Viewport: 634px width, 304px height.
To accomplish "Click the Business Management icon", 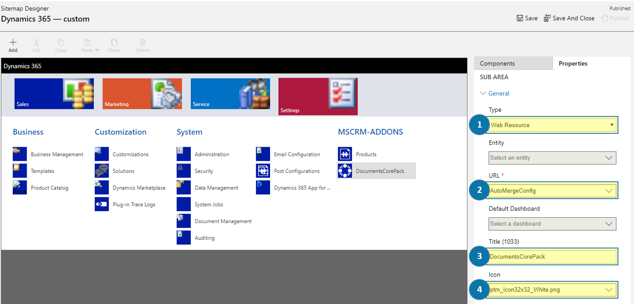I will pos(20,154).
